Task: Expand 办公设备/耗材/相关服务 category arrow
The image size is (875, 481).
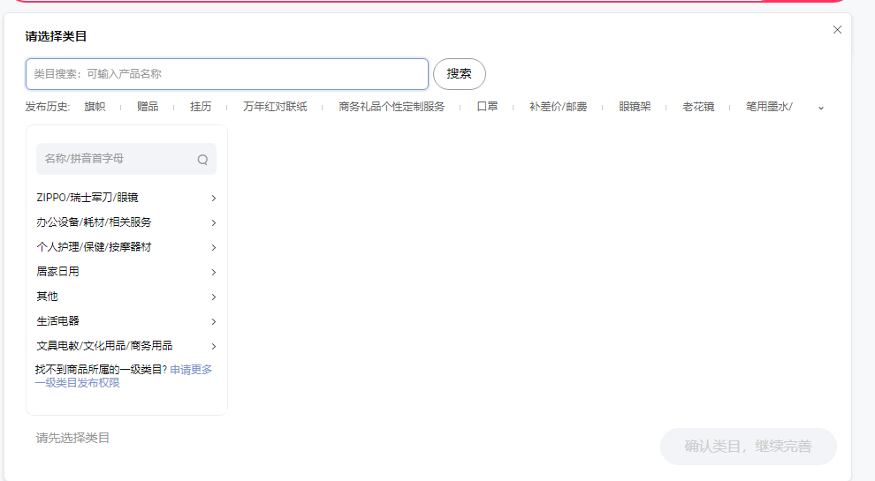Action: coord(214,222)
